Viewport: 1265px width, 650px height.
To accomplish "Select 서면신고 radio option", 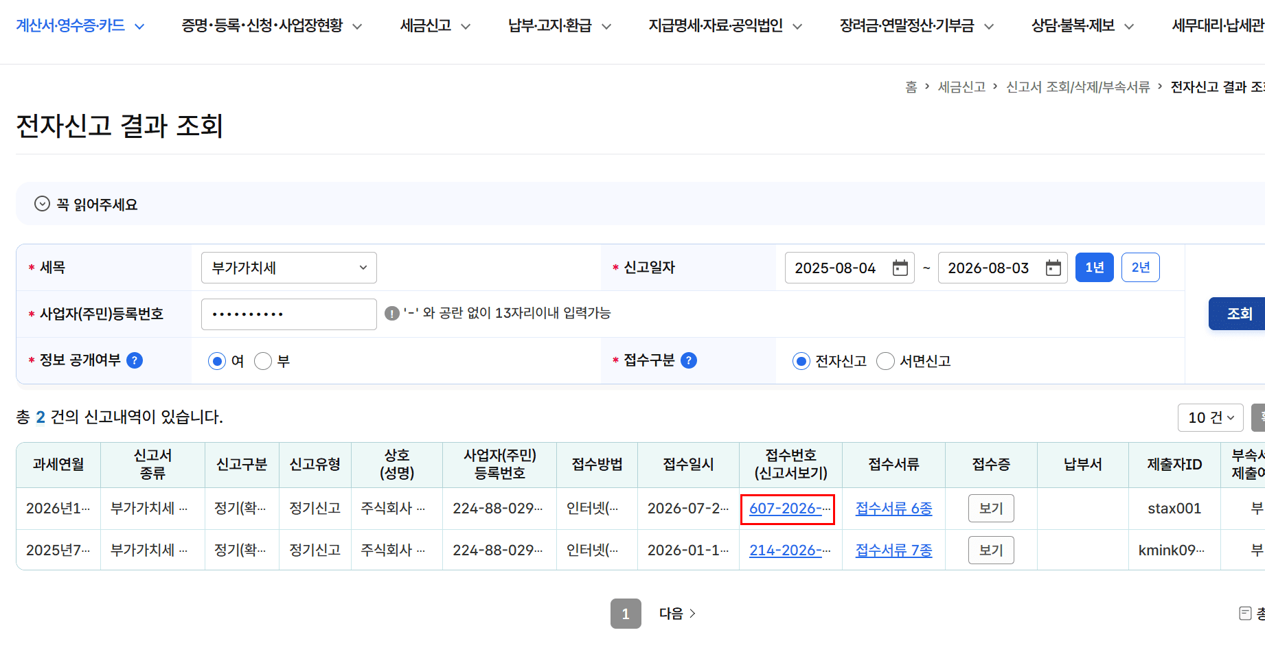I will click(x=886, y=361).
